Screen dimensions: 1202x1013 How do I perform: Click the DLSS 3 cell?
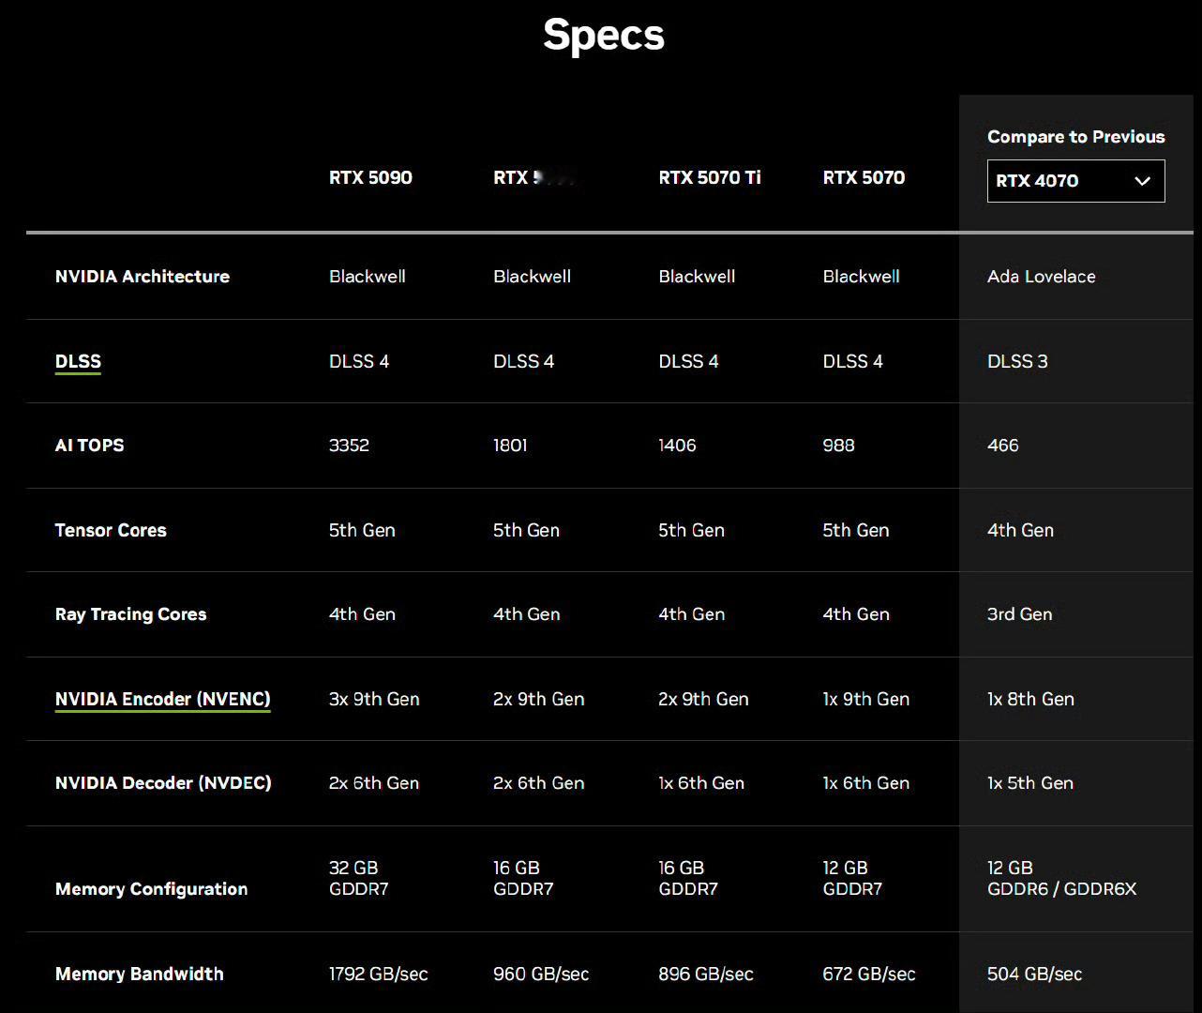(x=1017, y=361)
